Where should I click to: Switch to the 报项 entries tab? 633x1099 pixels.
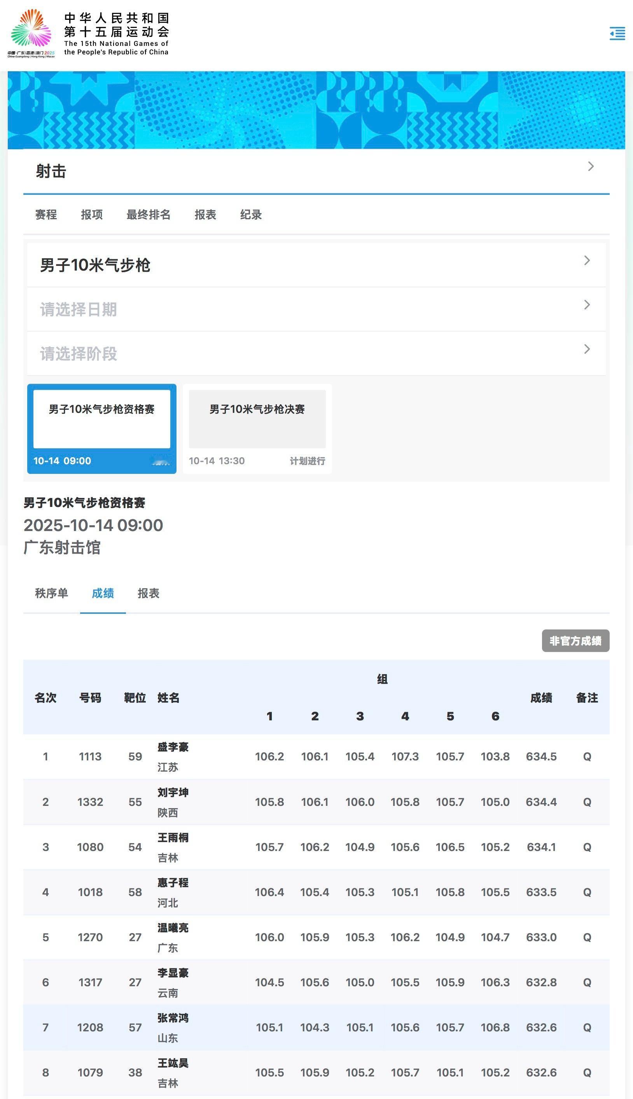coord(92,215)
